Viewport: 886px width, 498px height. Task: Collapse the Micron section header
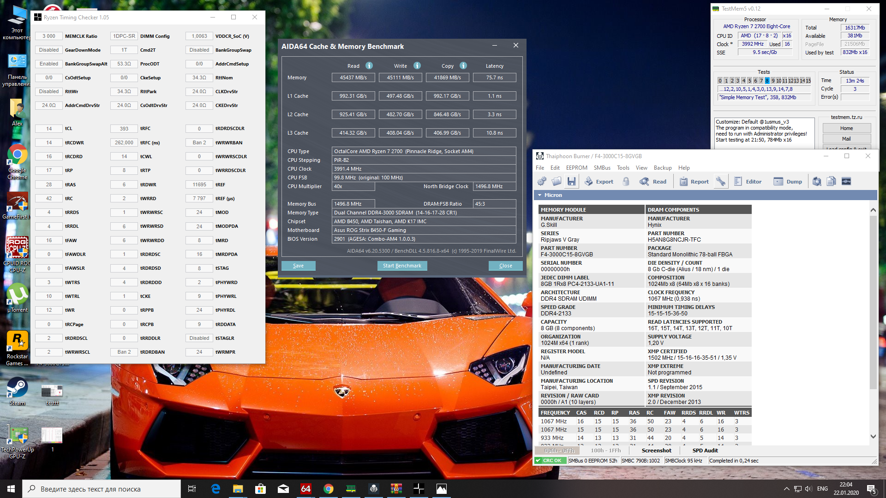coord(539,195)
